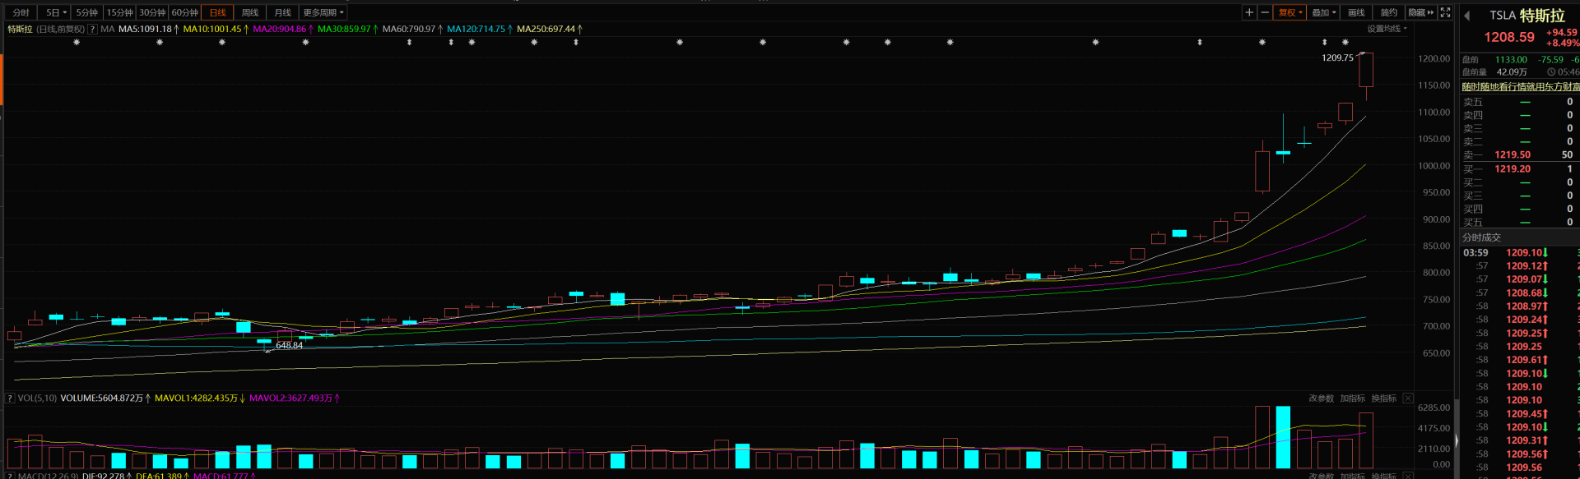Viewport: 1580px width, 479px height.
Task: Open the 叠加 overlay dropdown
Action: coord(1323,12)
